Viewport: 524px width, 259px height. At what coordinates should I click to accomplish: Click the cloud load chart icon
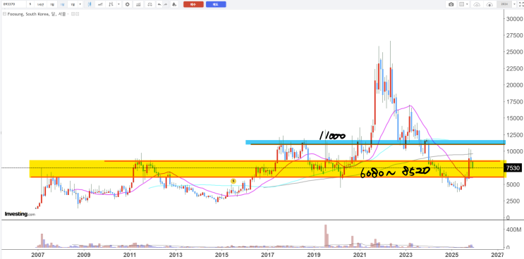click(477, 4)
